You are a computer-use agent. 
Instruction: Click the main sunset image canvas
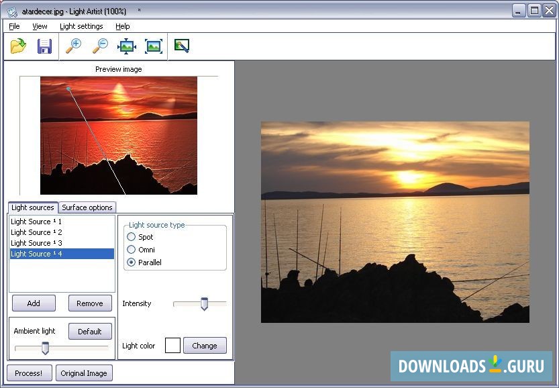(x=395, y=222)
